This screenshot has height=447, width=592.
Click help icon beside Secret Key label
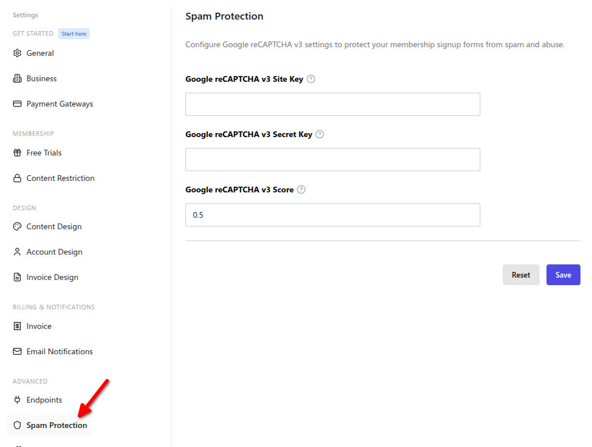pyautogui.click(x=320, y=134)
